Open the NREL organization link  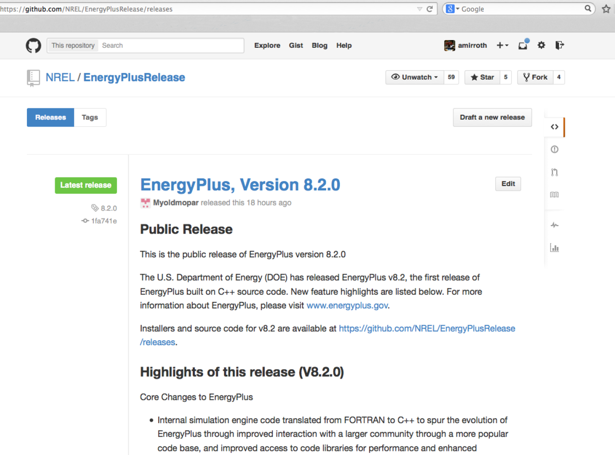(60, 77)
